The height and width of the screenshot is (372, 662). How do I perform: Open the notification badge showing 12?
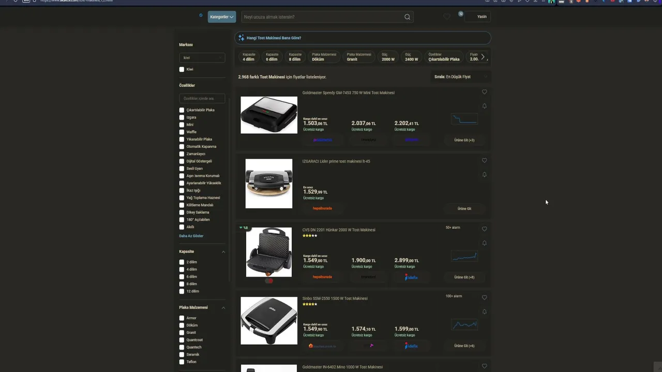(x=460, y=14)
